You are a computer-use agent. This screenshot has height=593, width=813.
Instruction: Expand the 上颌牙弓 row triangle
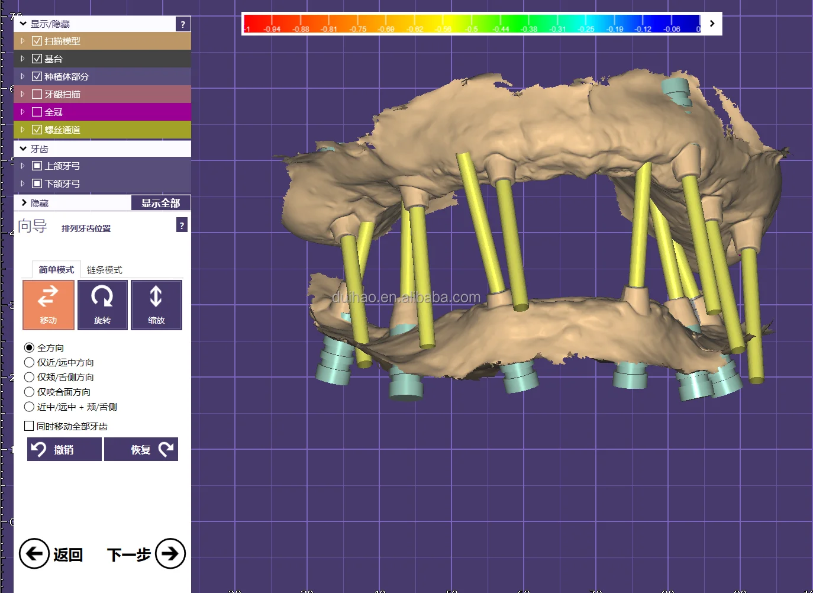pos(22,166)
